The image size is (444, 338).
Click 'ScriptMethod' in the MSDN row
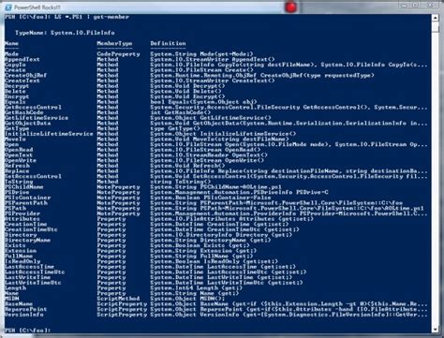pyautogui.click(x=118, y=299)
